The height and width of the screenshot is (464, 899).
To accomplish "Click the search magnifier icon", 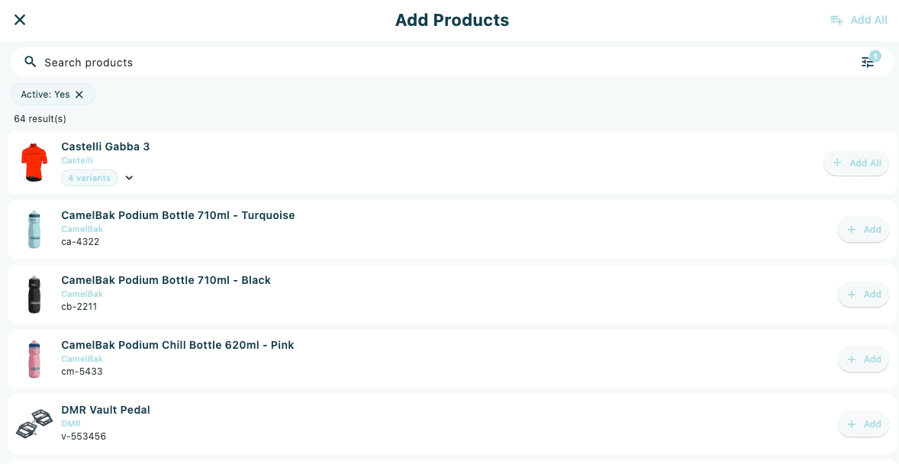I will point(31,62).
